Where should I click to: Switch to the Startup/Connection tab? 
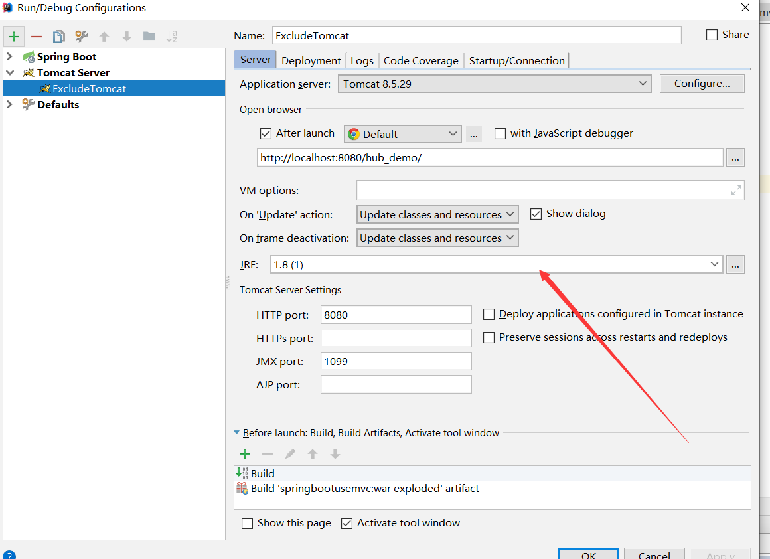[516, 60]
